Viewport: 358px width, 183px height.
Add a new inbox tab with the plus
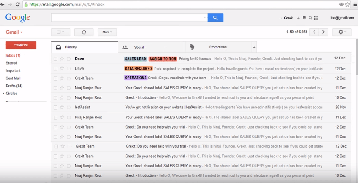pyautogui.click(x=254, y=47)
